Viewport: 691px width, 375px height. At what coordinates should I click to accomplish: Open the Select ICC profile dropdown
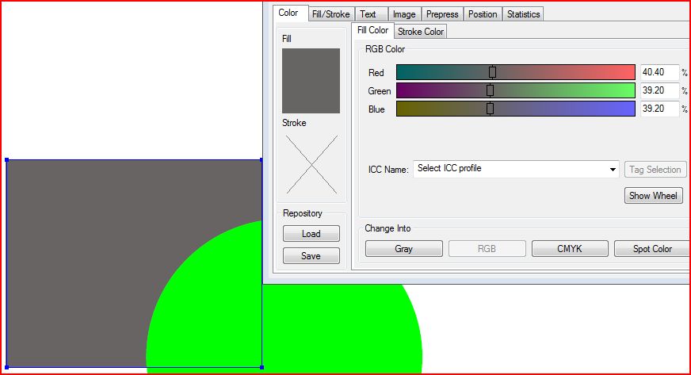pyautogui.click(x=516, y=169)
